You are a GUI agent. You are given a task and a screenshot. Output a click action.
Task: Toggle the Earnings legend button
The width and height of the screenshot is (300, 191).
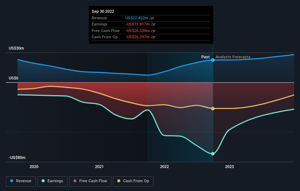pos(52,181)
